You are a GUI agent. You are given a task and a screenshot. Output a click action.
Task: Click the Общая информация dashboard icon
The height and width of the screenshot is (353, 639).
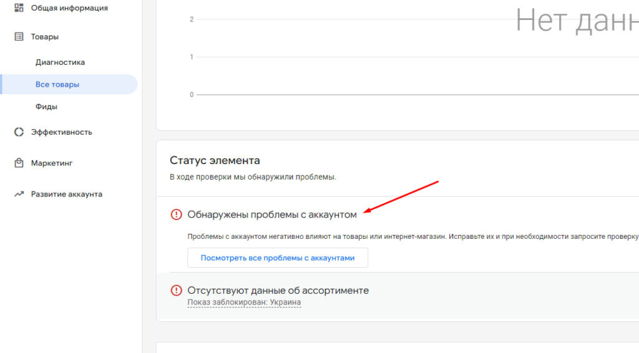(x=19, y=7)
